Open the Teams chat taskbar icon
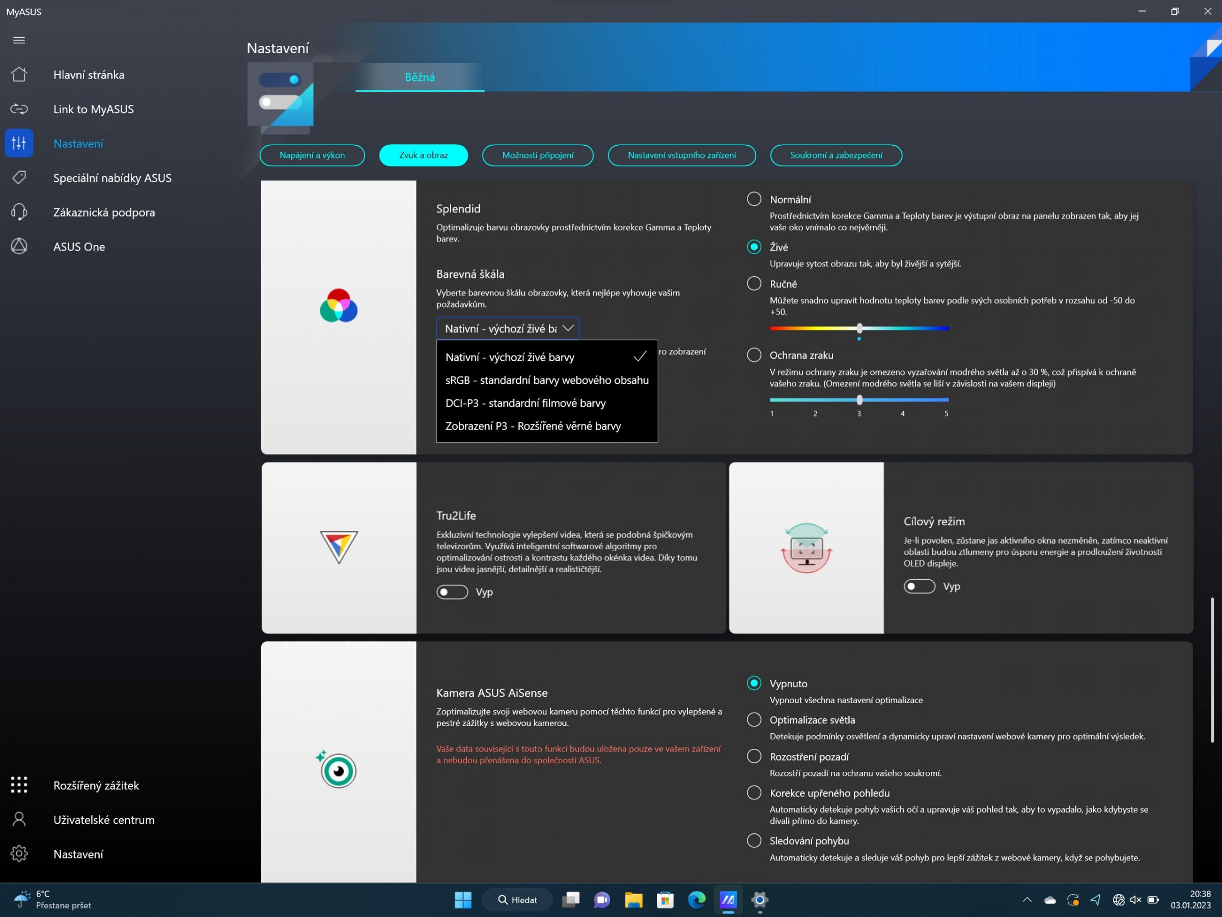 coord(602,900)
